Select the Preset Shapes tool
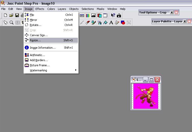This screenshot has height=132, width=192. (123, 22)
